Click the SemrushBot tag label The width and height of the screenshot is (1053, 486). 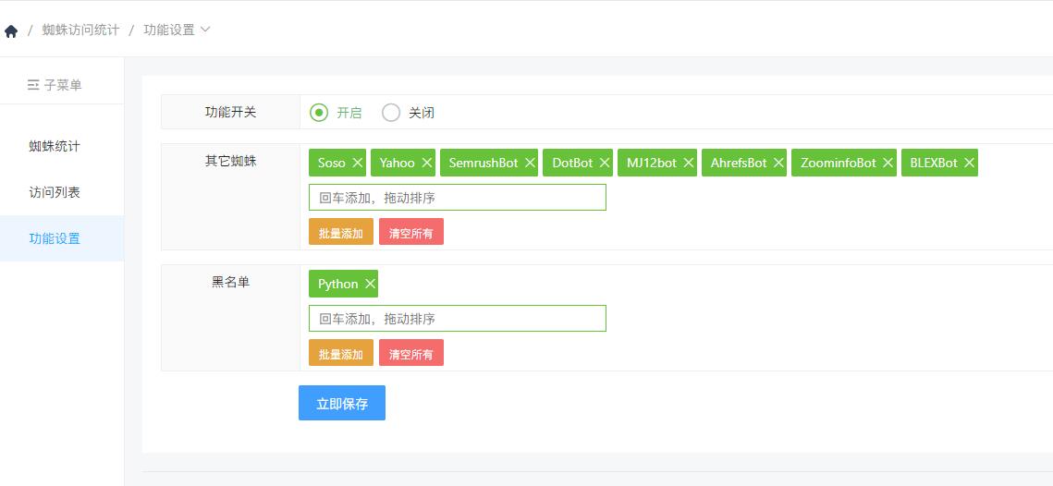484,164
